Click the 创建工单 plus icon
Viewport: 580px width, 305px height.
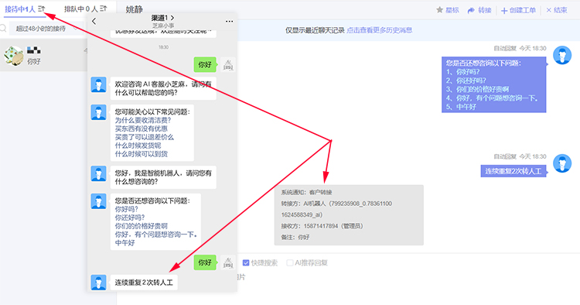(x=504, y=10)
